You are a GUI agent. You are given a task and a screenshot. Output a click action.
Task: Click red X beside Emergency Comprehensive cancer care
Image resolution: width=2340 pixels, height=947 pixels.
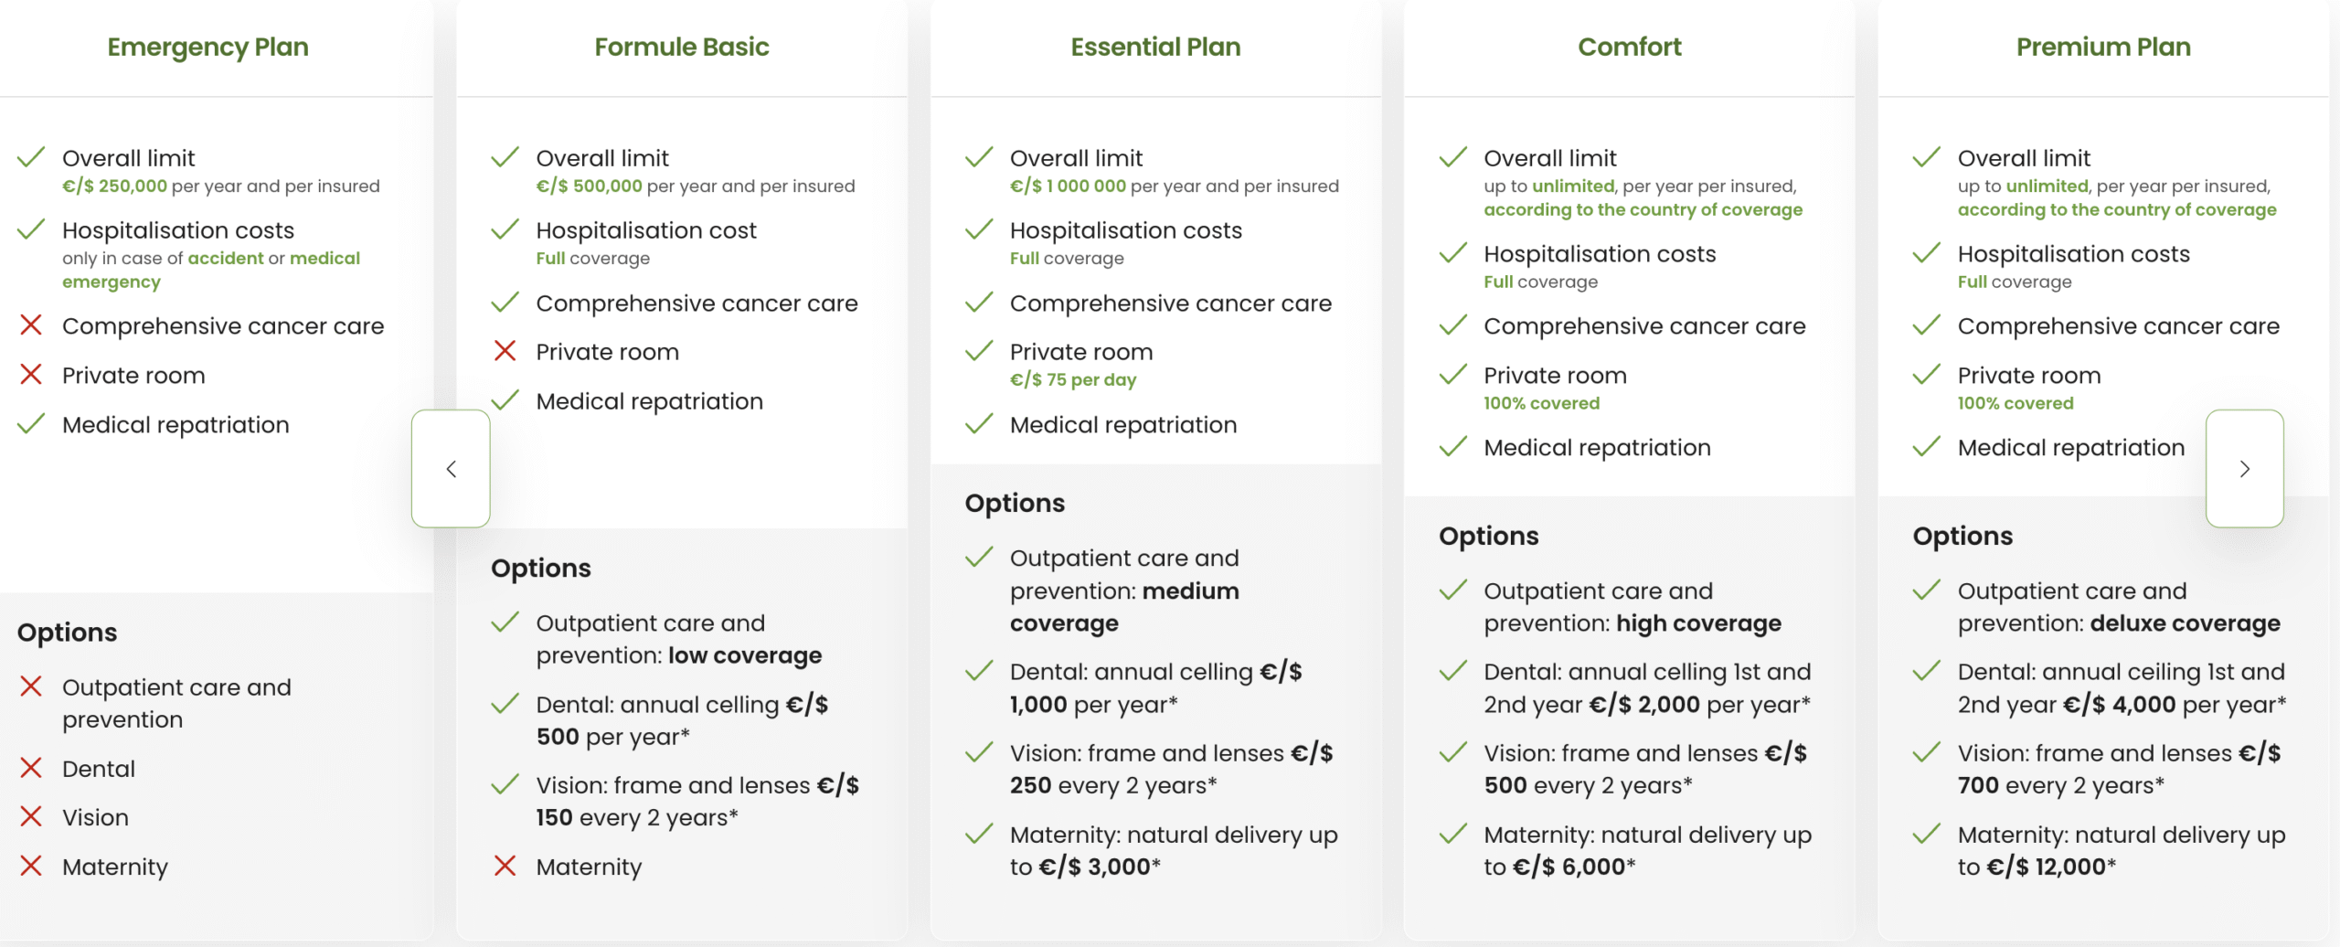point(31,325)
